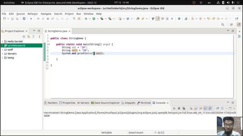Close the StringDemo.java editor tab

pos(69,31)
